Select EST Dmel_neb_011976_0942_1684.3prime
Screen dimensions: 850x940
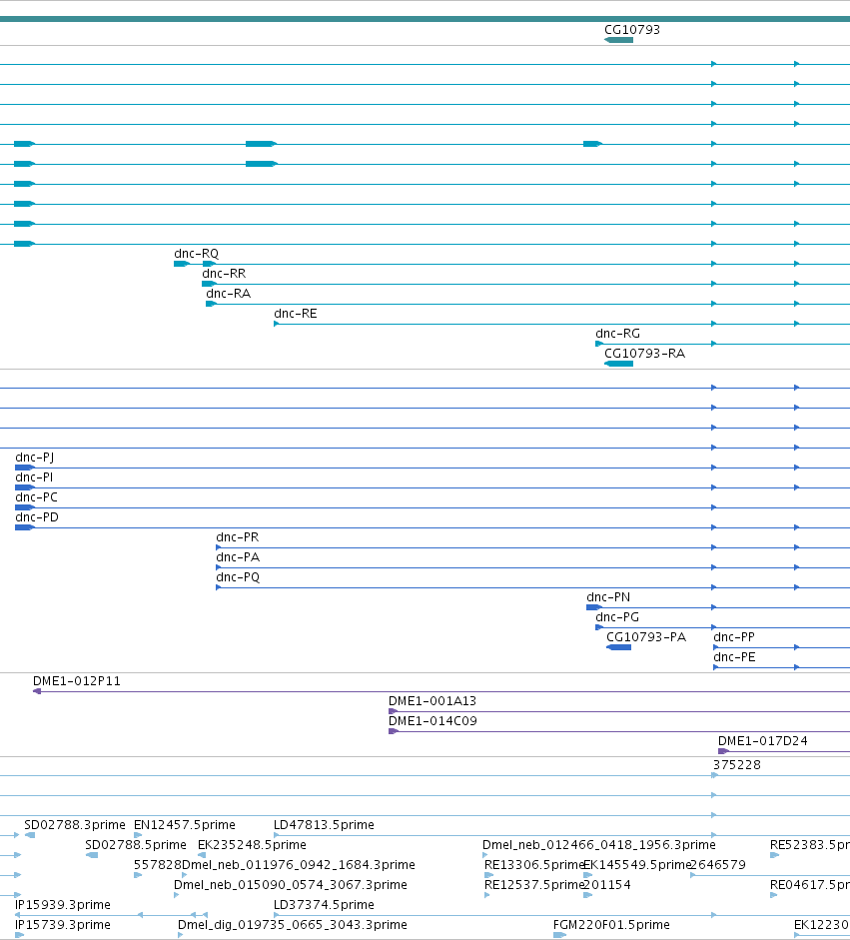298,864
